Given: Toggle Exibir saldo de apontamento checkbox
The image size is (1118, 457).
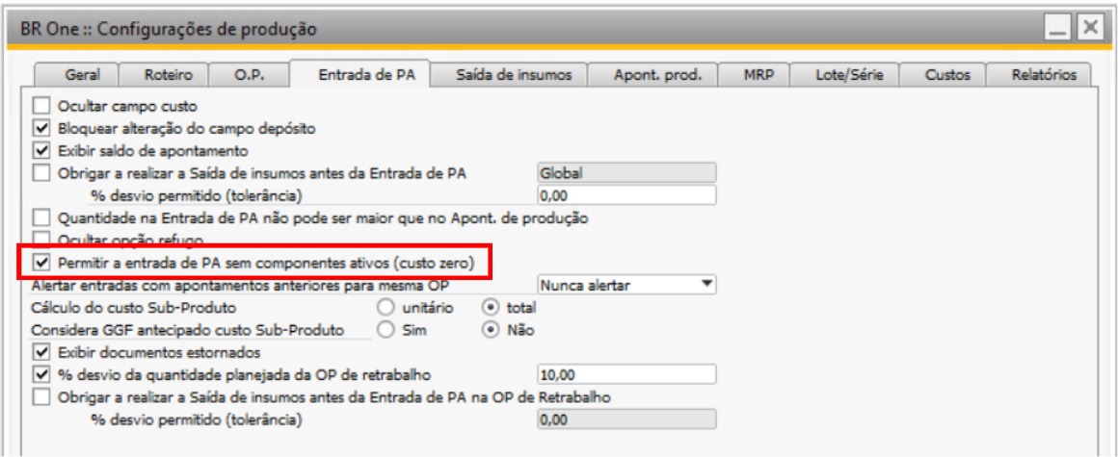Looking at the screenshot, I should pyautogui.click(x=41, y=150).
